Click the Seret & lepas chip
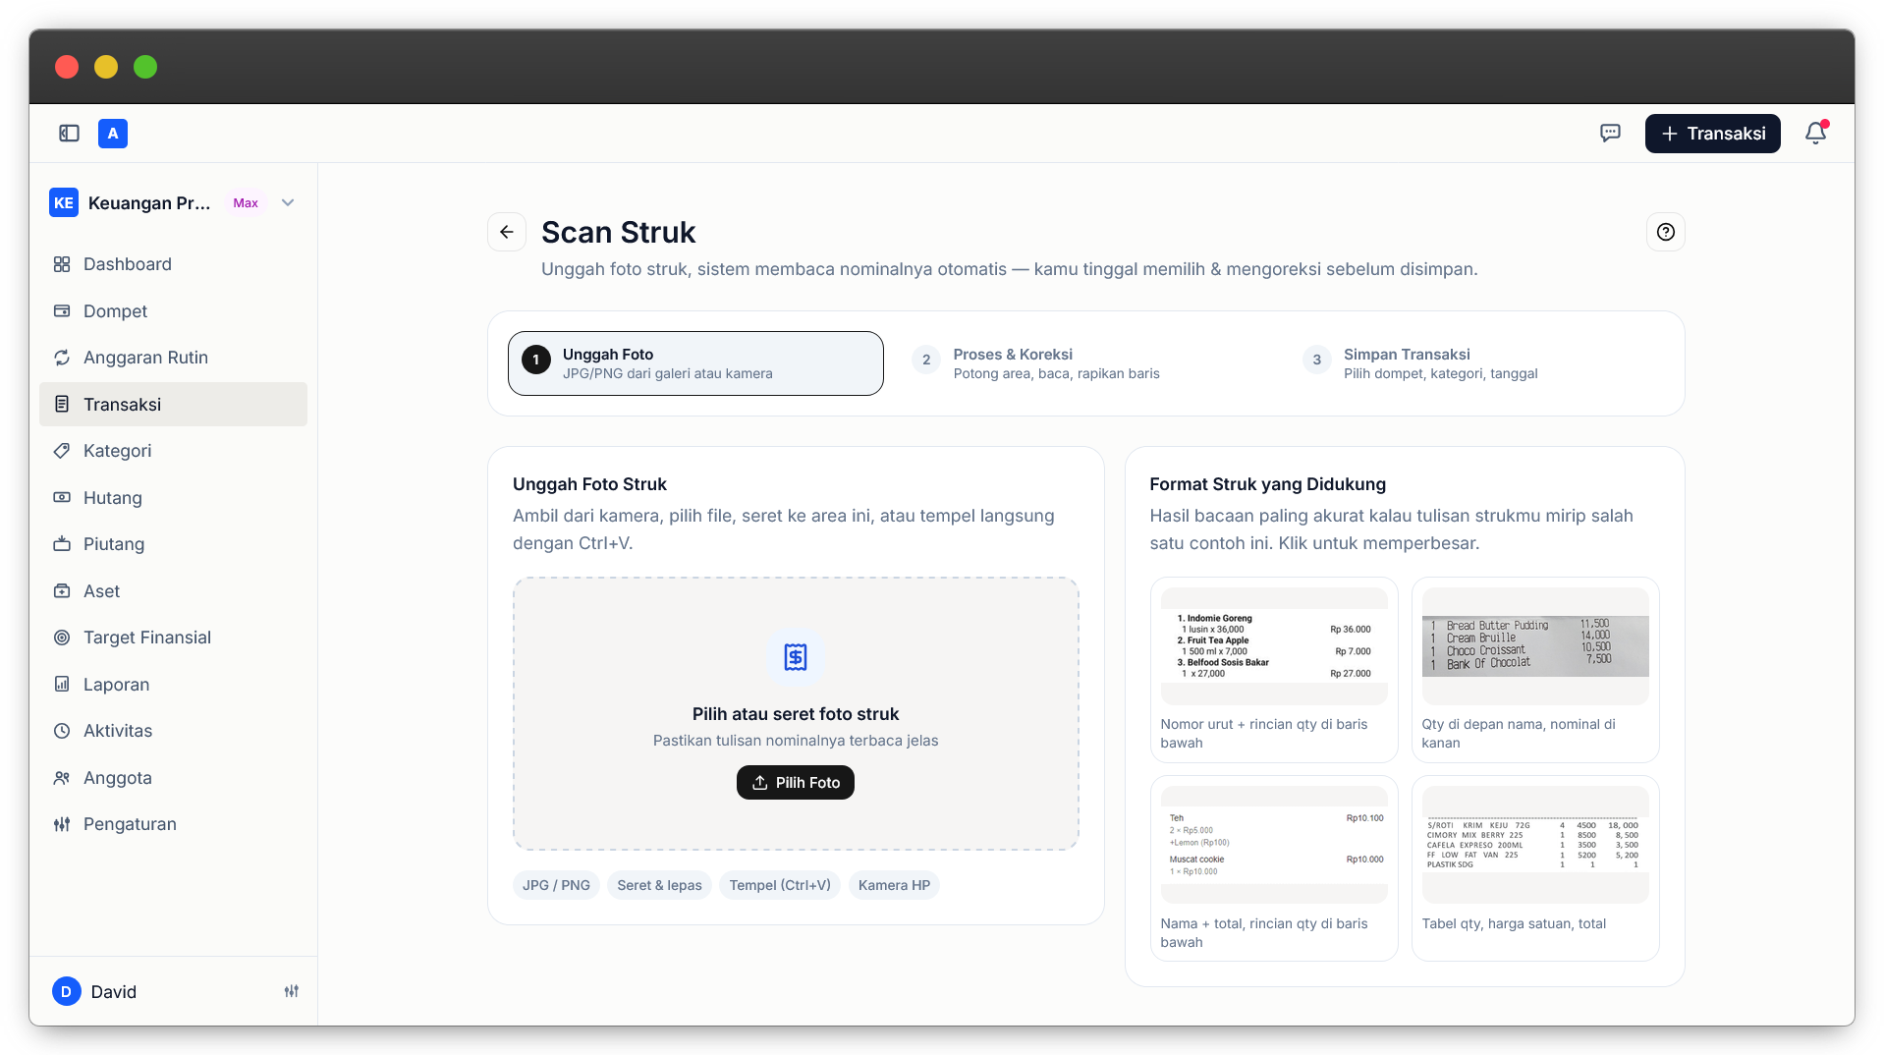 pyautogui.click(x=659, y=885)
